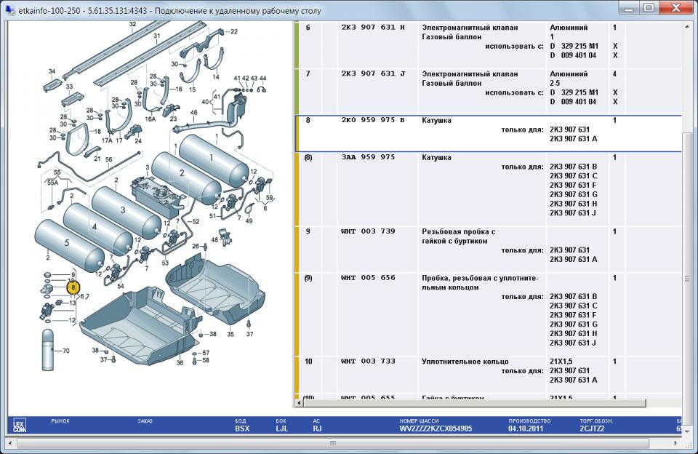The height and width of the screenshot is (454, 698).
Task: Click callout 35 under the right cover tray
Action: pyautogui.click(x=230, y=334)
